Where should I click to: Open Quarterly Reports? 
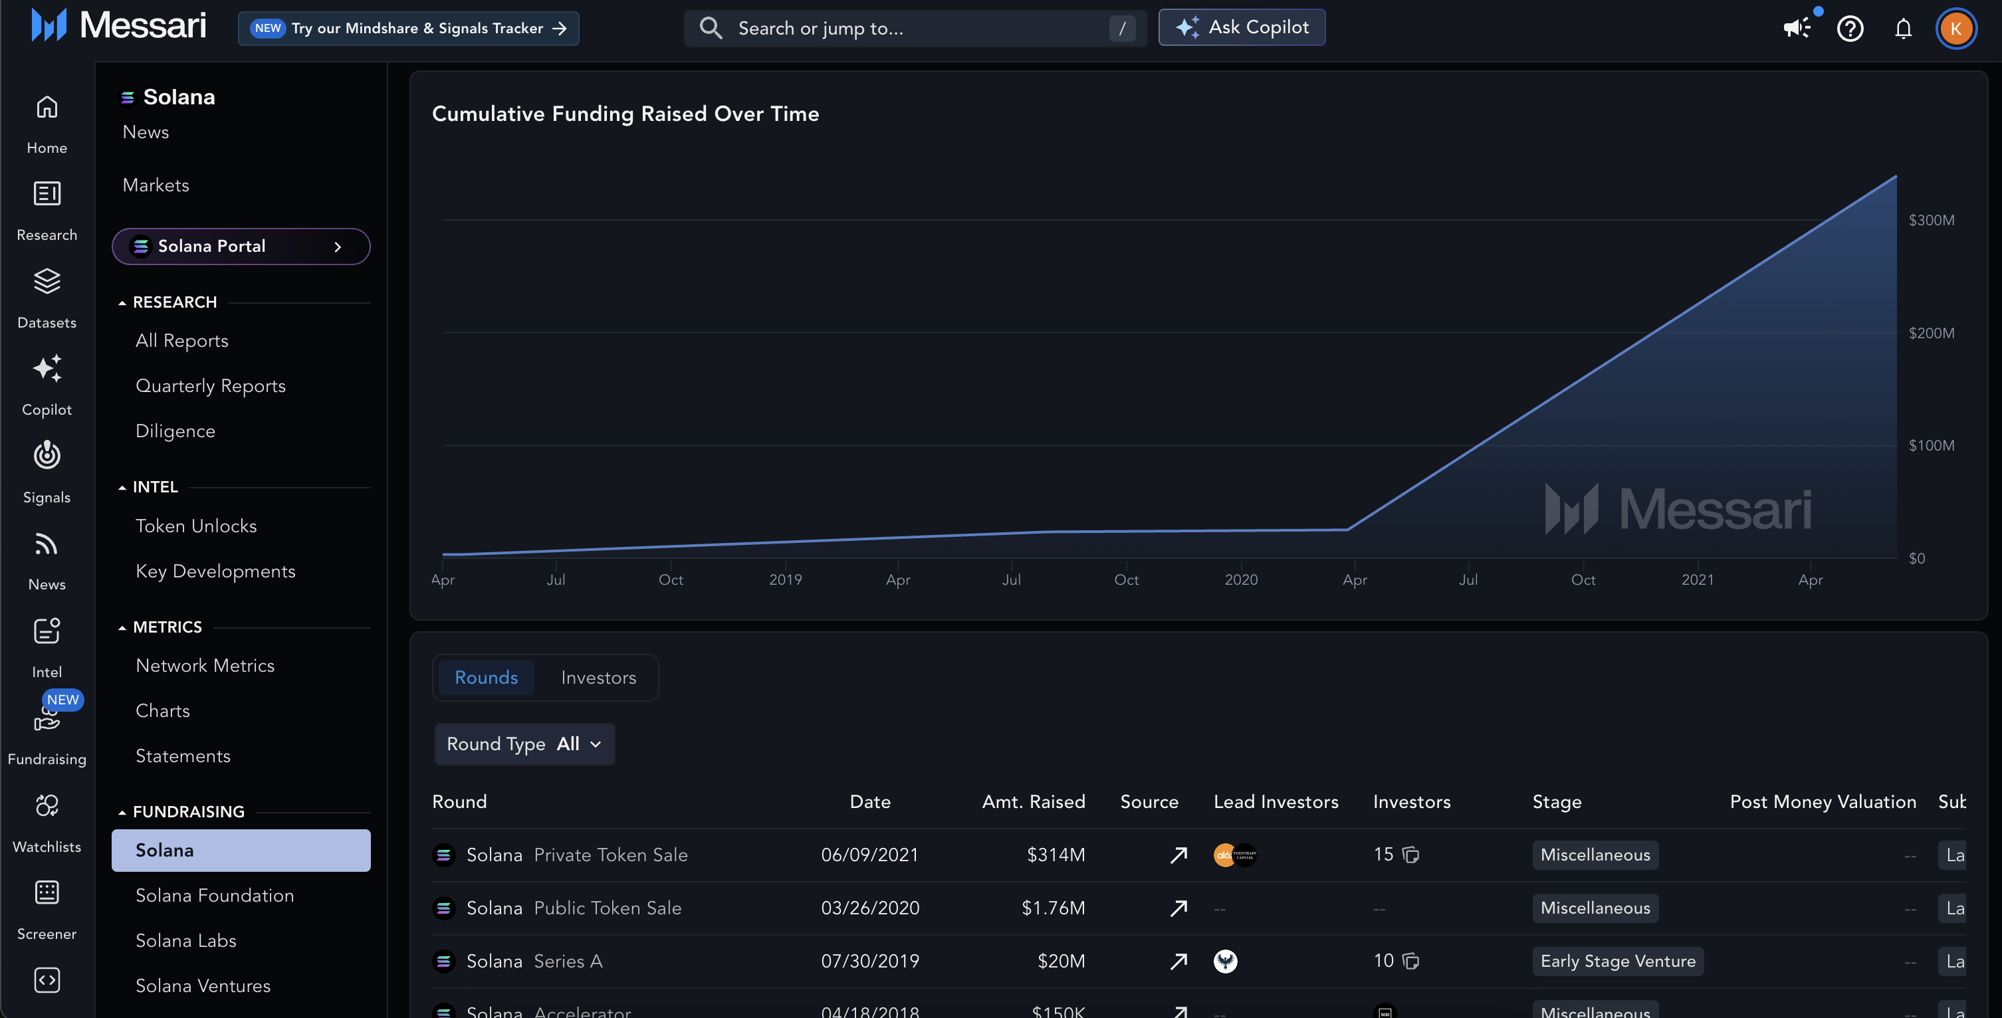(211, 385)
